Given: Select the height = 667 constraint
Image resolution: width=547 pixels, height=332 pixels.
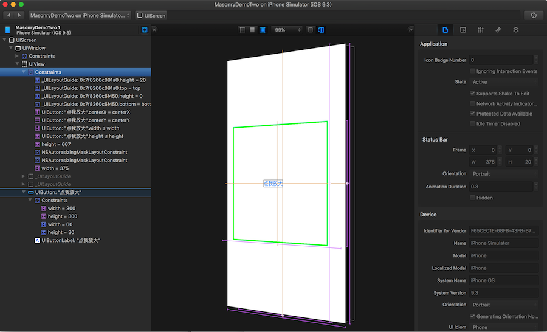Looking at the screenshot, I should tap(75, 144).
